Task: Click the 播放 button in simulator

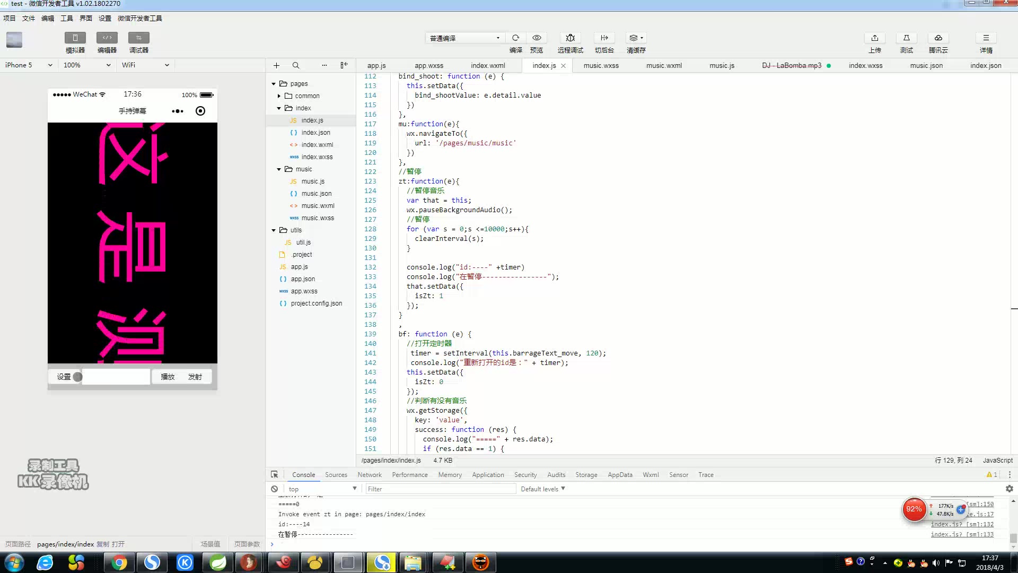Action: (x=168, y=377)
